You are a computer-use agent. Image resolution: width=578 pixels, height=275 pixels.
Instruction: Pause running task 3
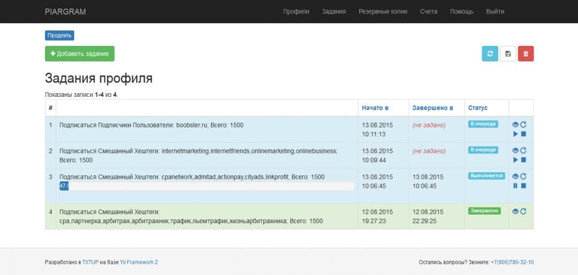pos(515,186)
